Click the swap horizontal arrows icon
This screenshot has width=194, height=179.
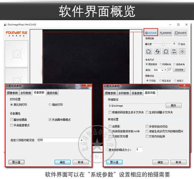click(174, 51)
